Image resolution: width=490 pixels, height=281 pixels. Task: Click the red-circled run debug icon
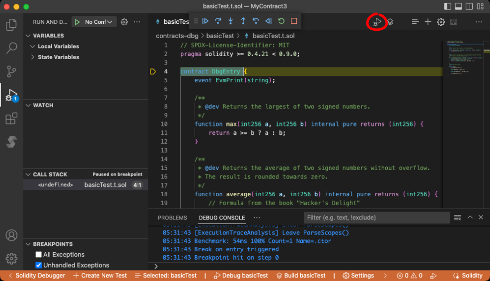coord(377,22)
